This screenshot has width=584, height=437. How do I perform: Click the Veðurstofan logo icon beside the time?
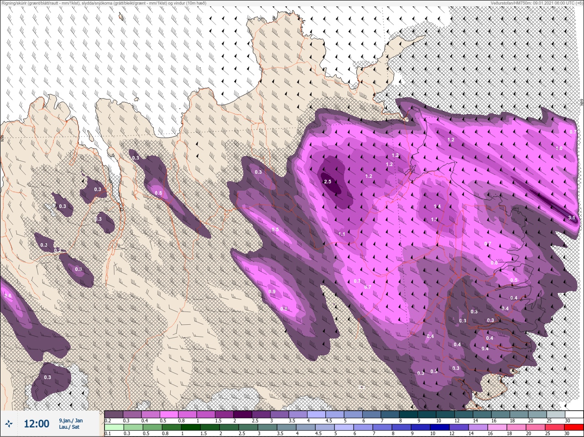9,424
